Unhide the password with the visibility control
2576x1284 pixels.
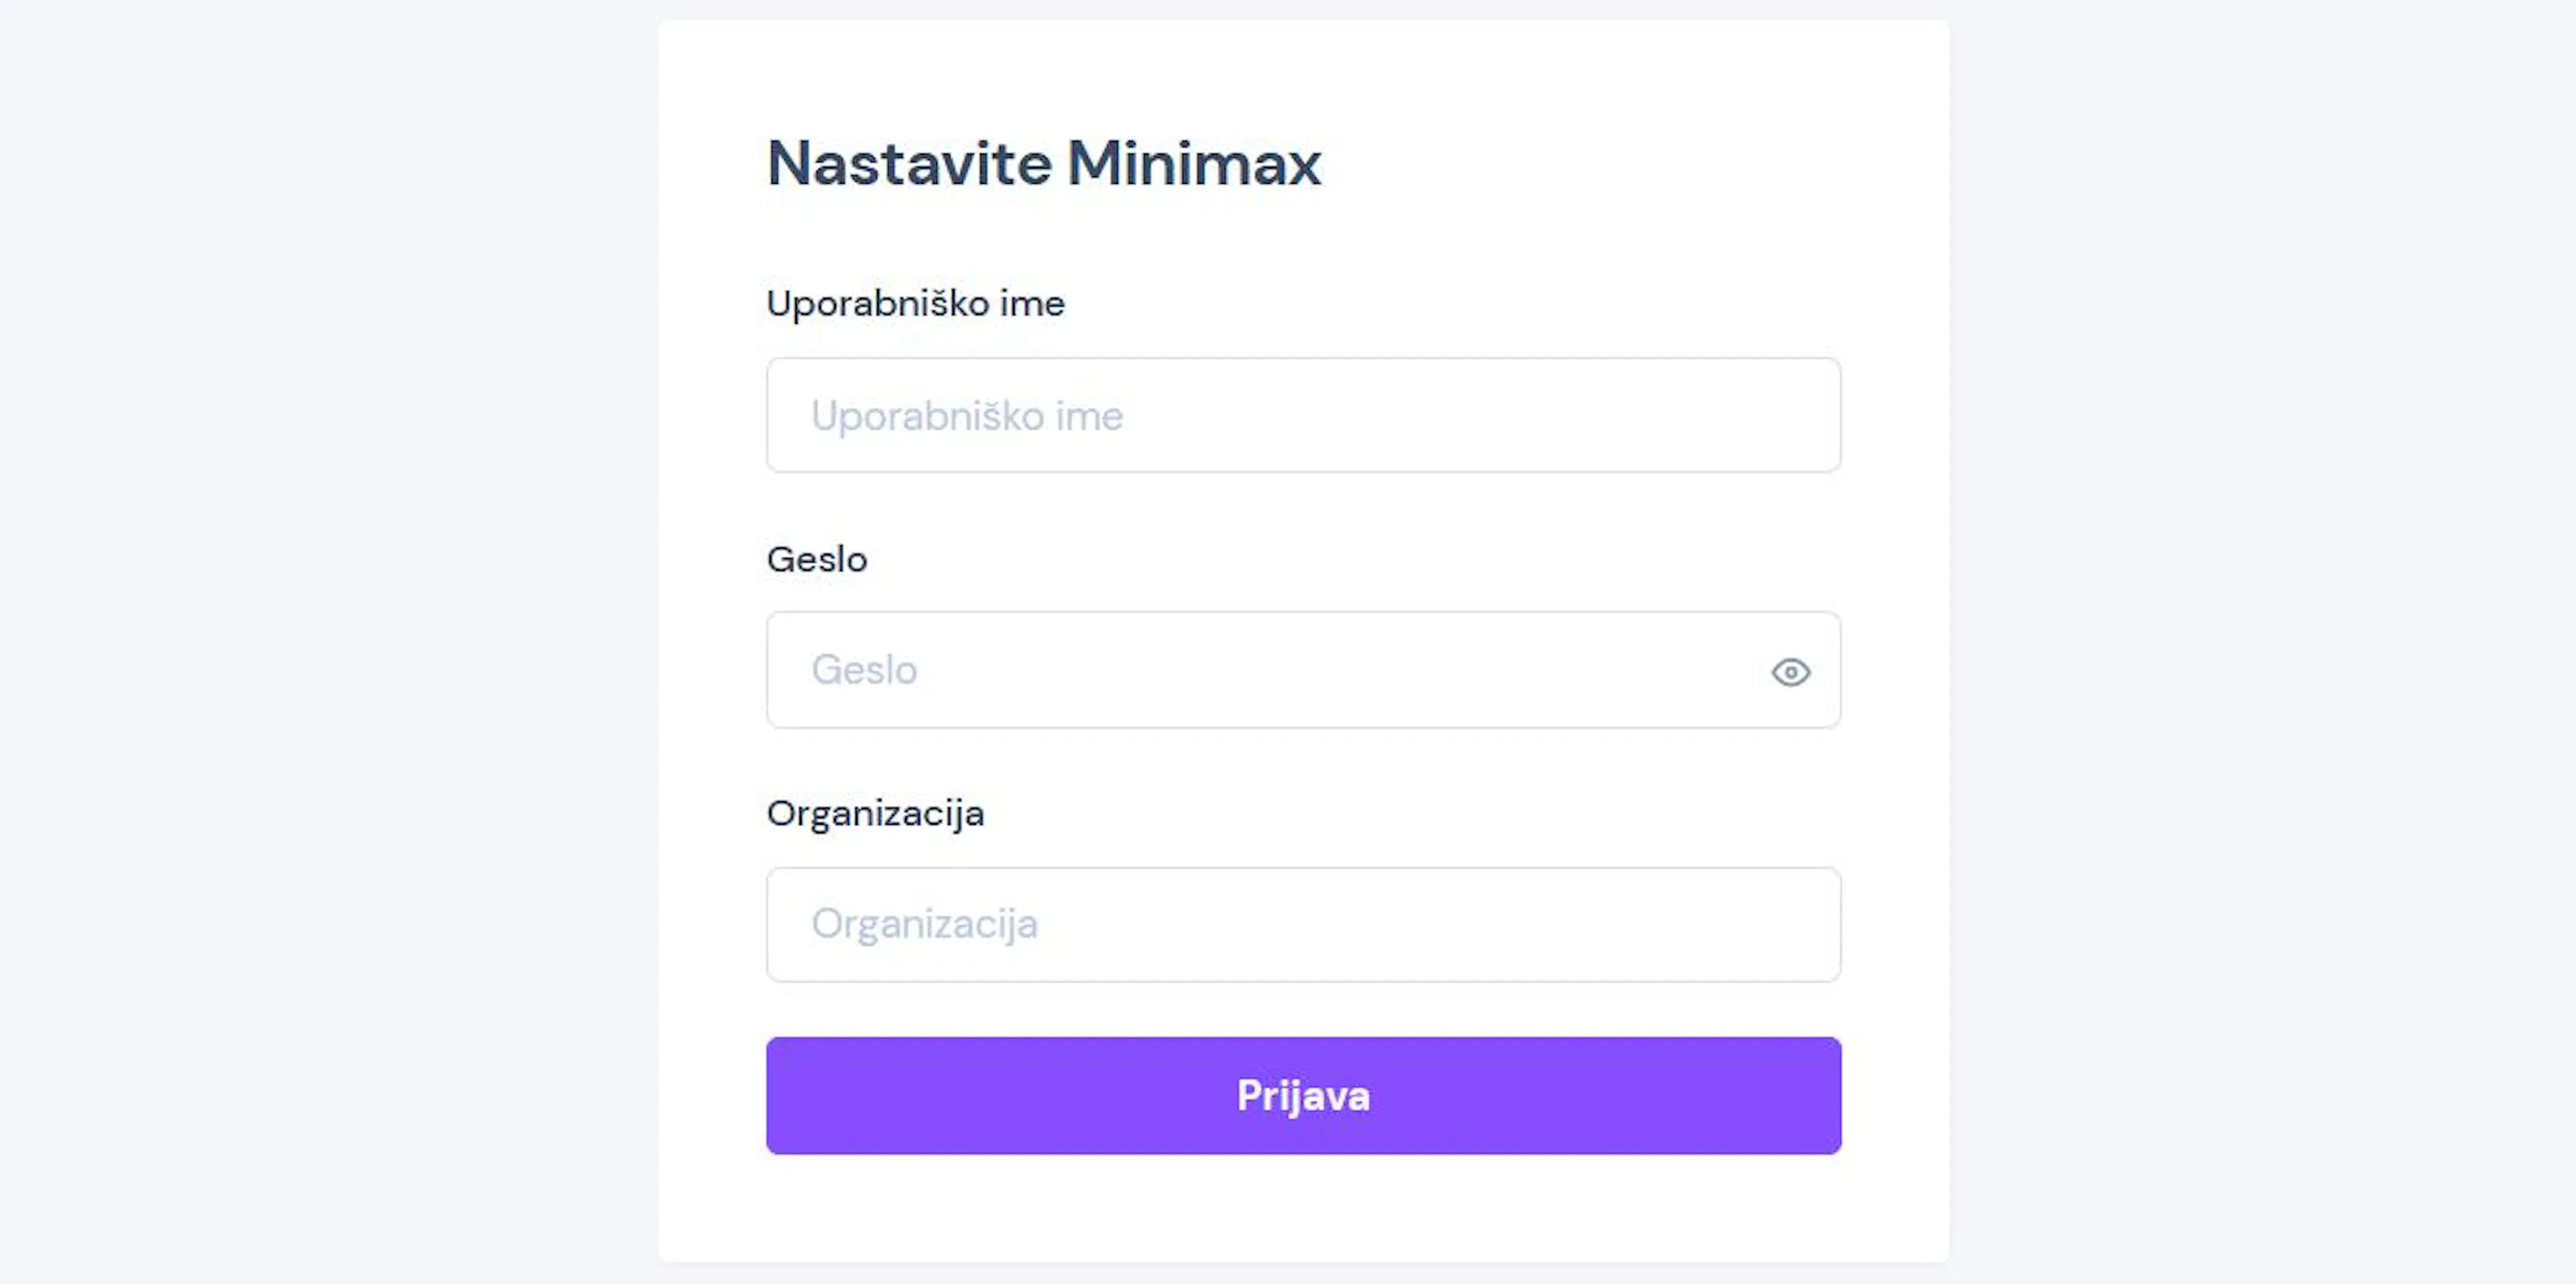[x=1791, y=673]
